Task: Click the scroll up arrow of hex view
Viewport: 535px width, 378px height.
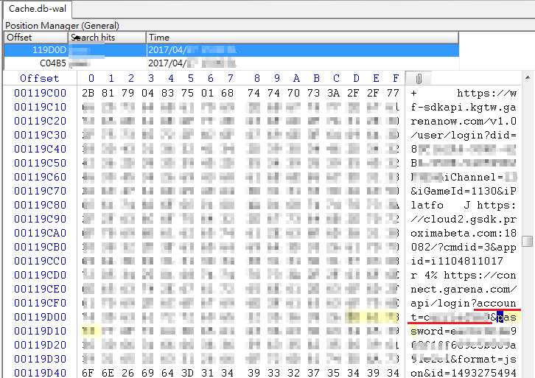Action: pyautogui.click(x=528, y=78)
